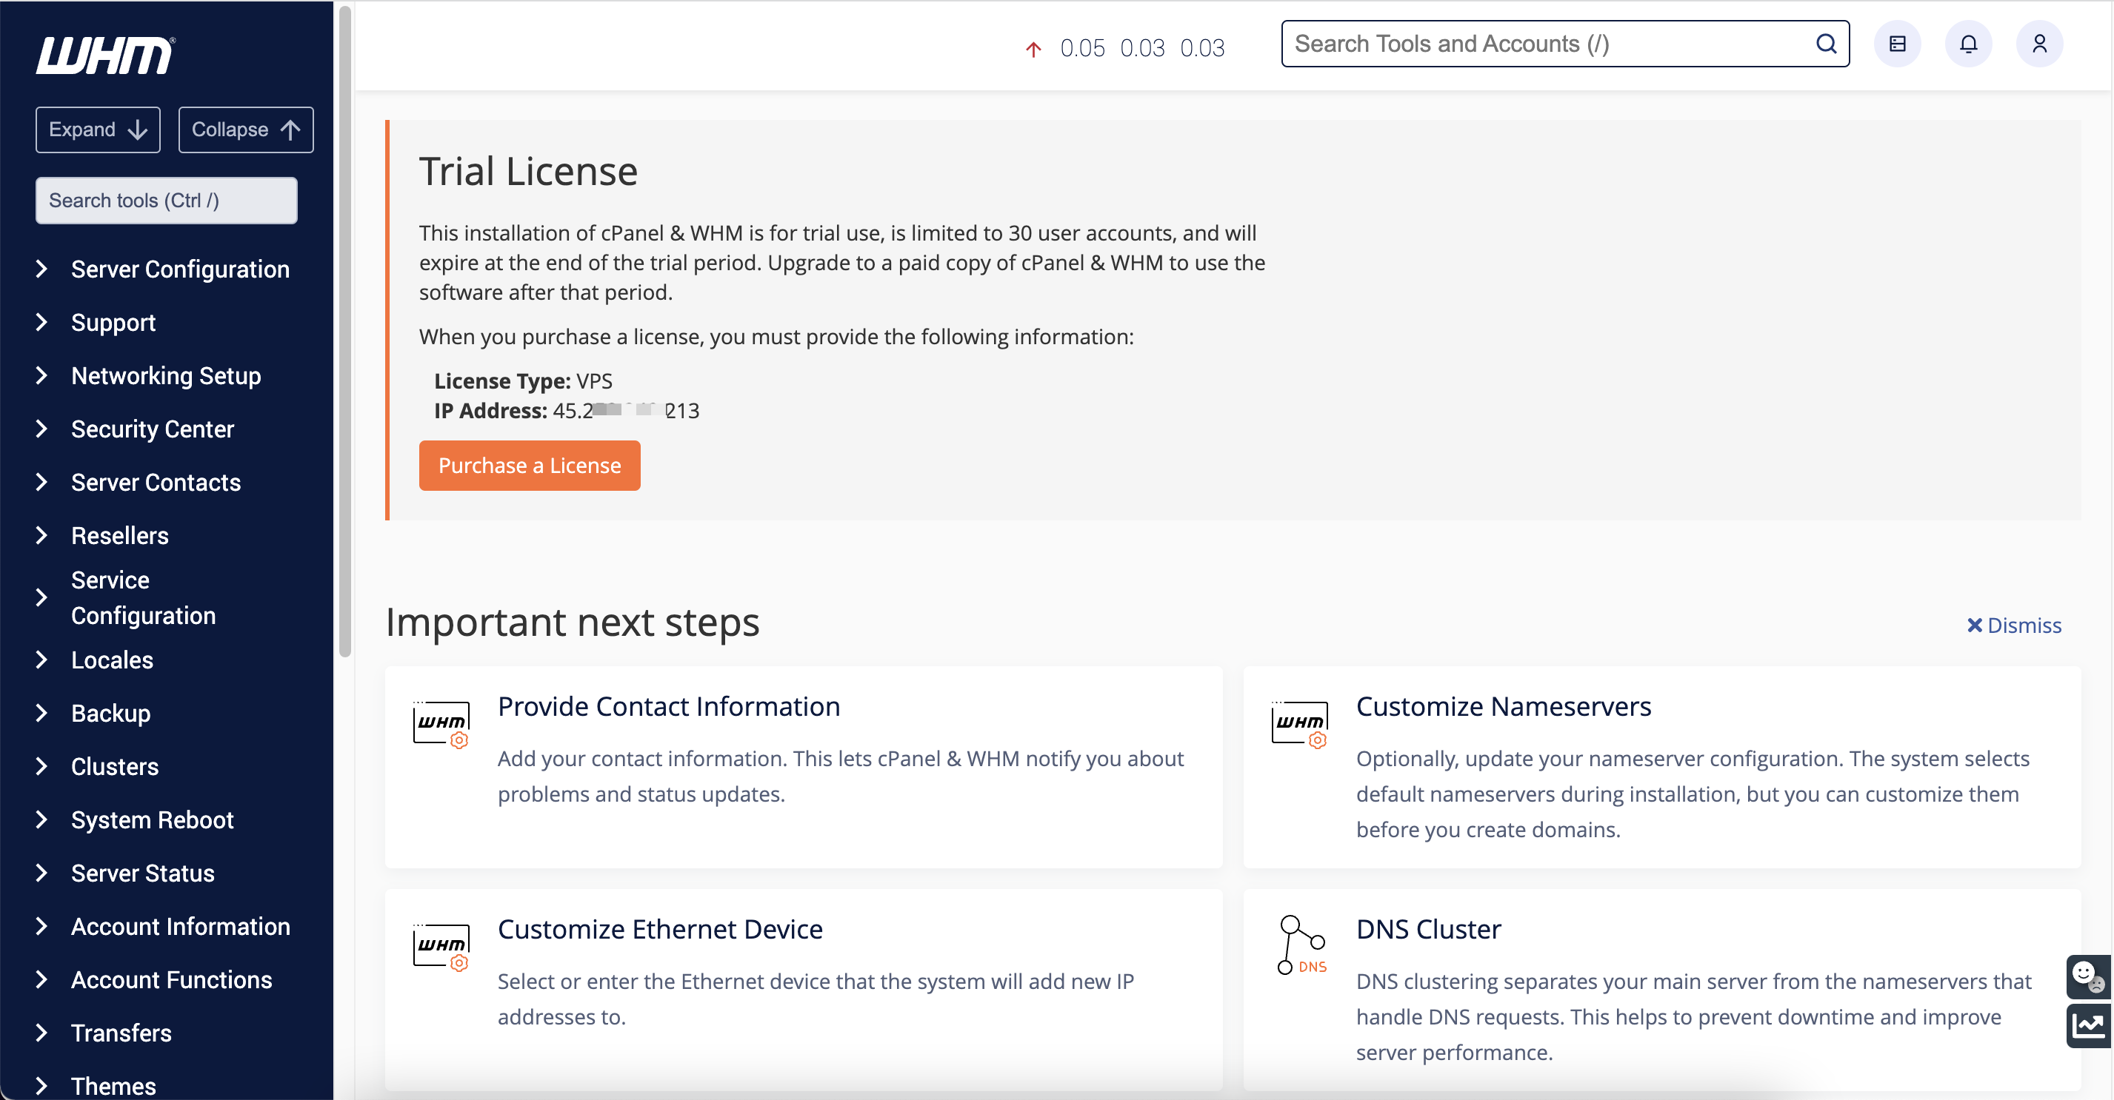
Task: Open DNS Cluster link
Action: 1428,930
